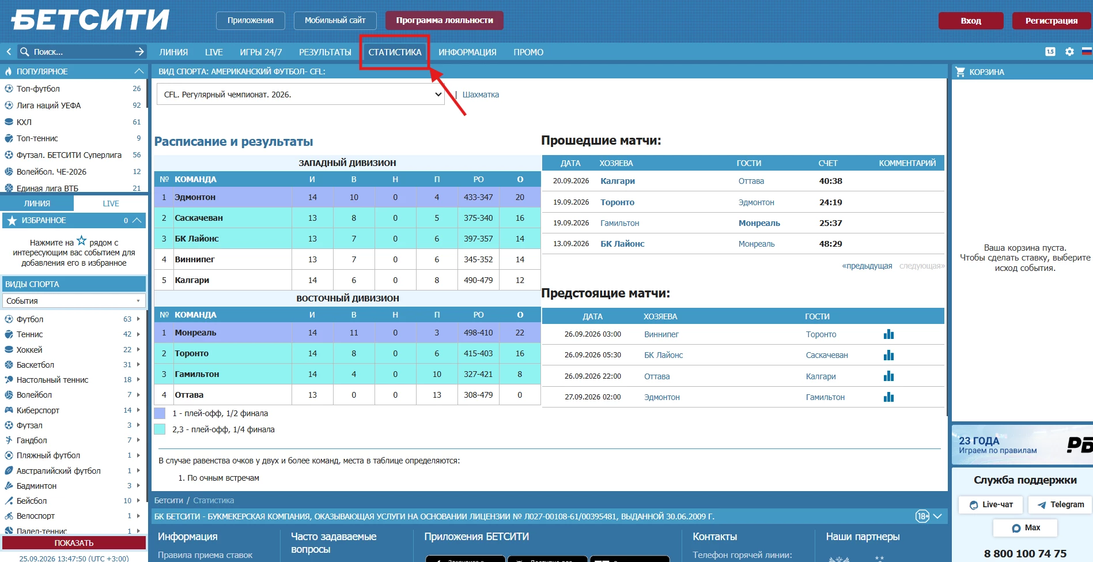Click the Велоспорт bicycle icon

click(9, 516)
